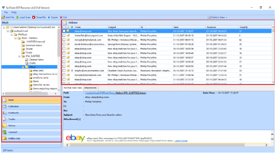Collapse the outlook3.ost tree node
275x154 pixels.
click(8, 31)
